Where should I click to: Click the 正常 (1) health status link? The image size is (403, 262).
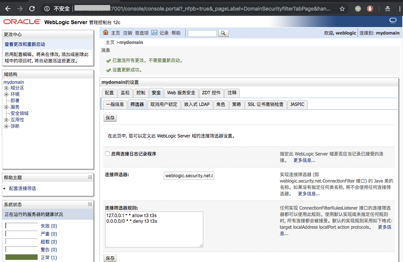click(x=49, y=258)
